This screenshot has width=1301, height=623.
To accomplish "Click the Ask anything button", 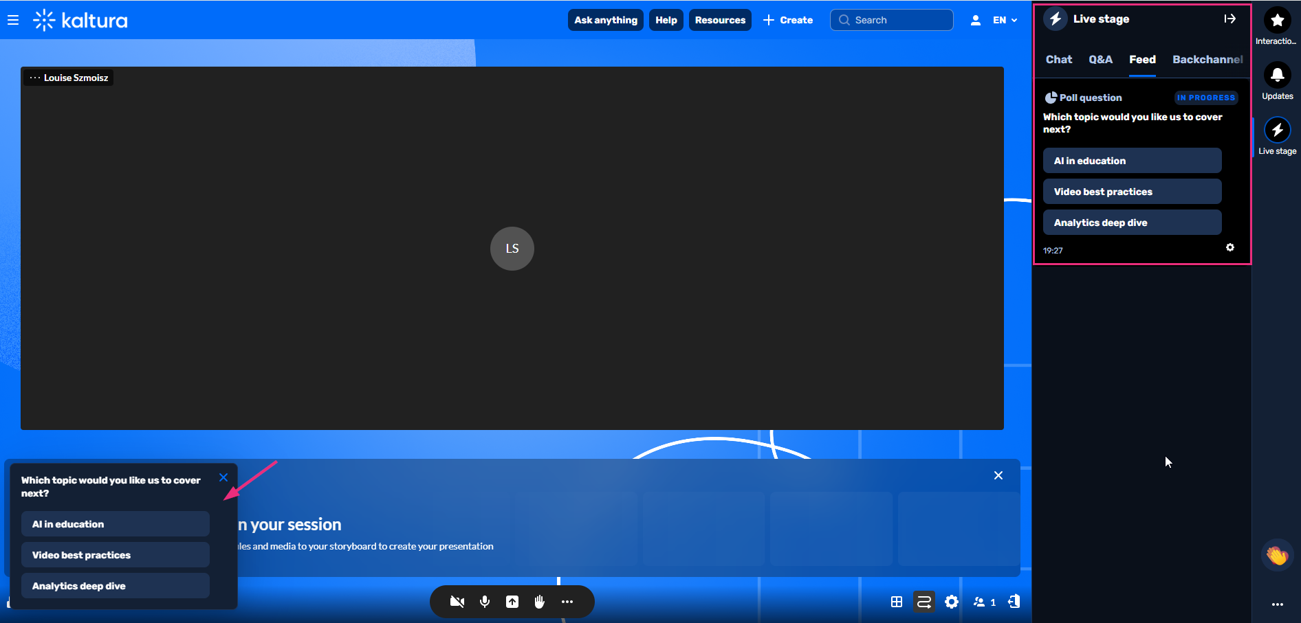I will [x=606, y=20].
